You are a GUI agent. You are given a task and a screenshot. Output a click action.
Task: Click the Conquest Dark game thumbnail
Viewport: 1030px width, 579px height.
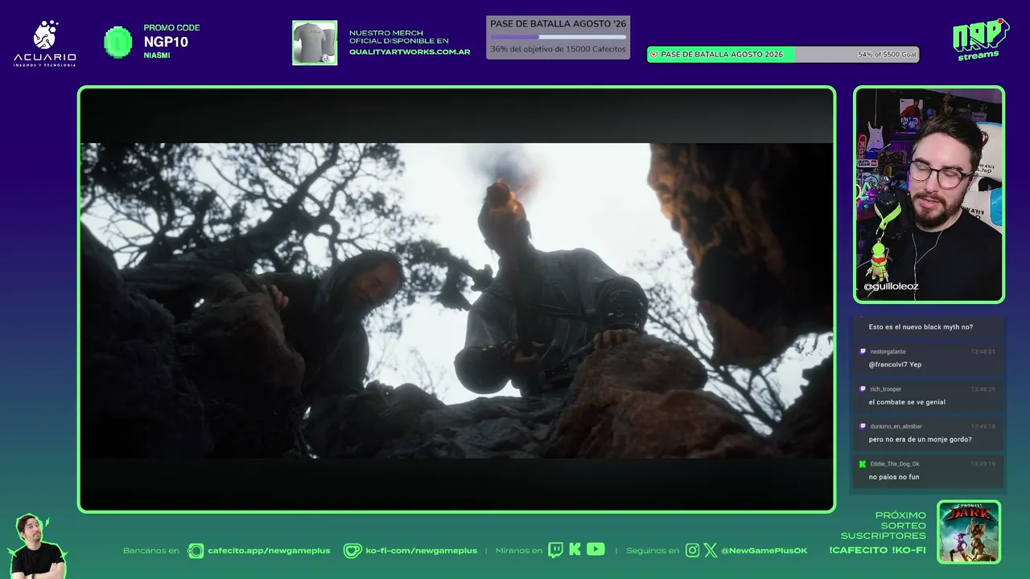pyautogui.click(x=969, y=532)
